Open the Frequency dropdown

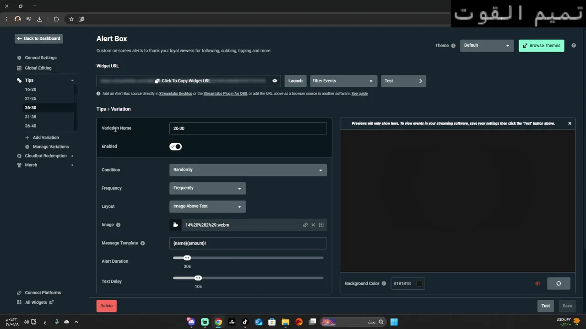click(207, 188)
